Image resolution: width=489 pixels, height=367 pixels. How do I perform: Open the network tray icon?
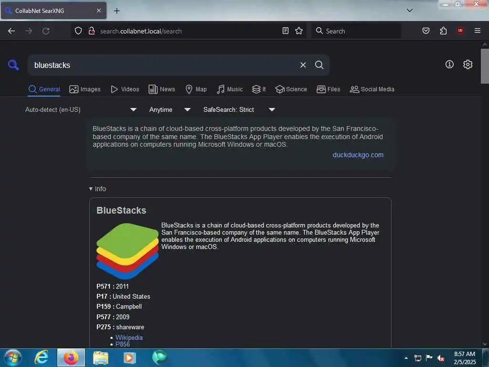(418, 358)
